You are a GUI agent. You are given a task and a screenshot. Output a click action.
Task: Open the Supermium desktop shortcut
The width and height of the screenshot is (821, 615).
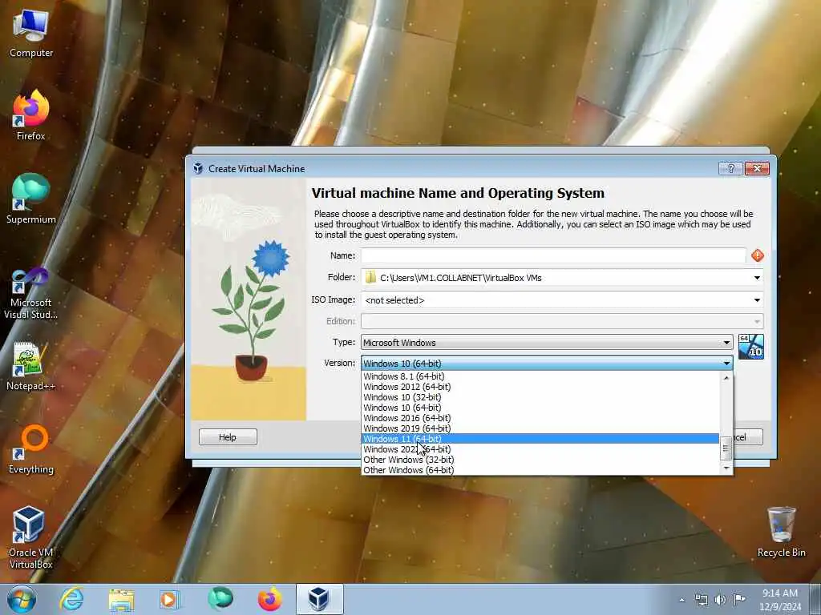click(31, 199)
